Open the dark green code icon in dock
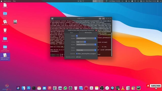Viewport: 162px width, 91px height. point(117,88)
